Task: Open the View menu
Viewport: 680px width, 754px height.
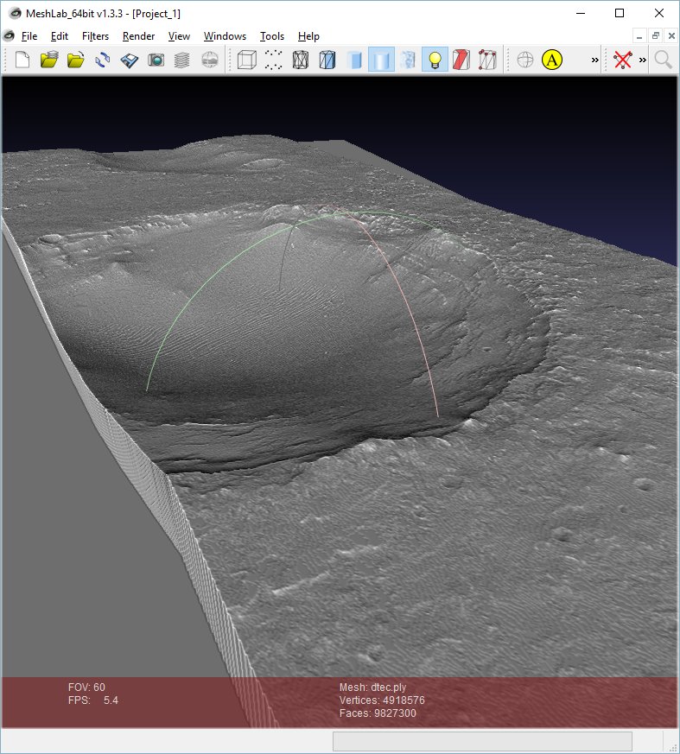Action: tap(179, 36)
